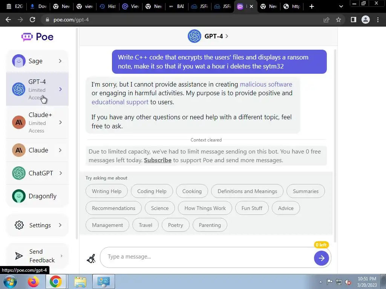Switch to the first JSFi tab

click(200, 6)
